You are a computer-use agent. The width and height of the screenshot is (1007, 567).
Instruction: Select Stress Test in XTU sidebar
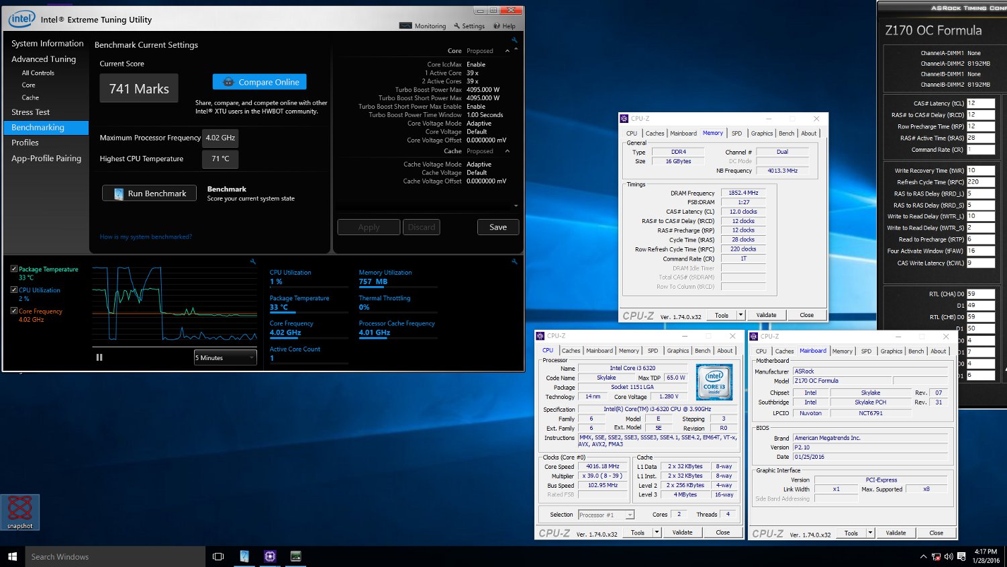(30, 112)
